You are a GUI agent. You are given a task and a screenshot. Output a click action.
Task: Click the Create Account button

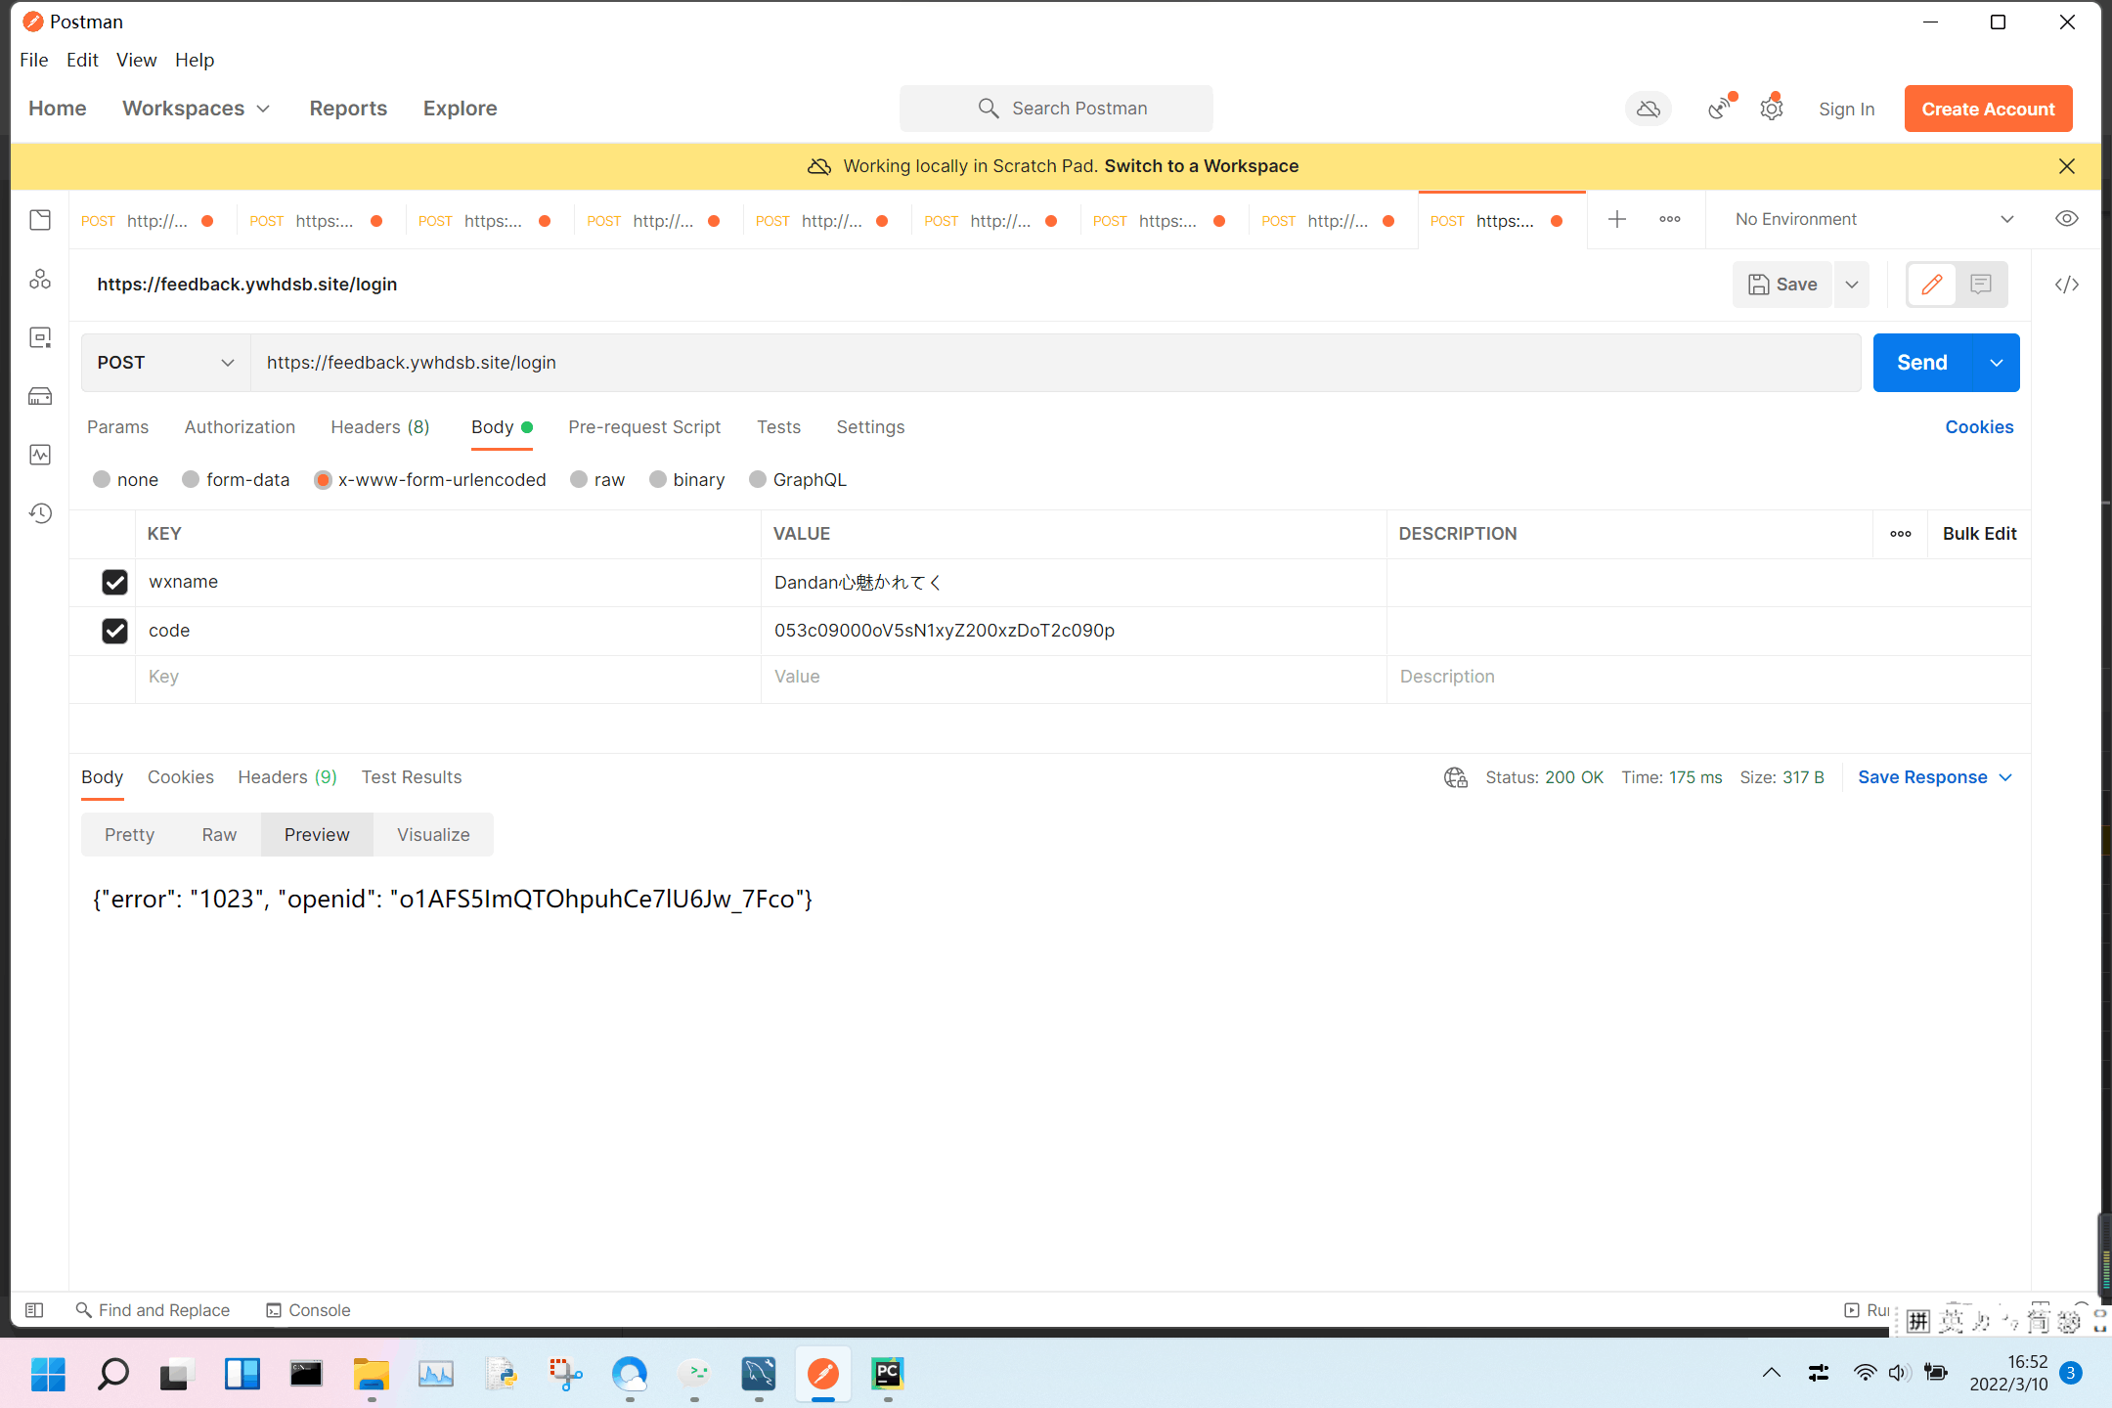(x=1988, y=109)
